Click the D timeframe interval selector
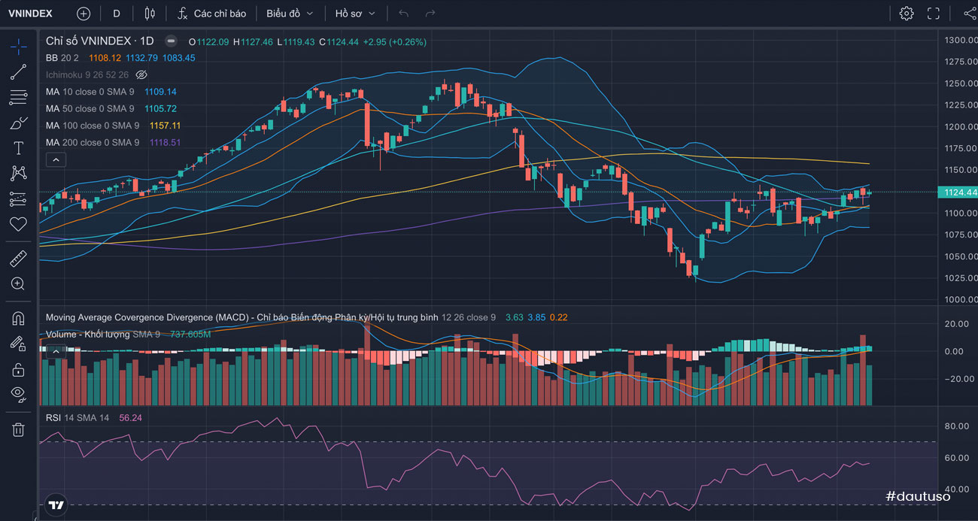The width and height of the screenshot is (978, 521). pyautogui.click(x=116, y=14)
